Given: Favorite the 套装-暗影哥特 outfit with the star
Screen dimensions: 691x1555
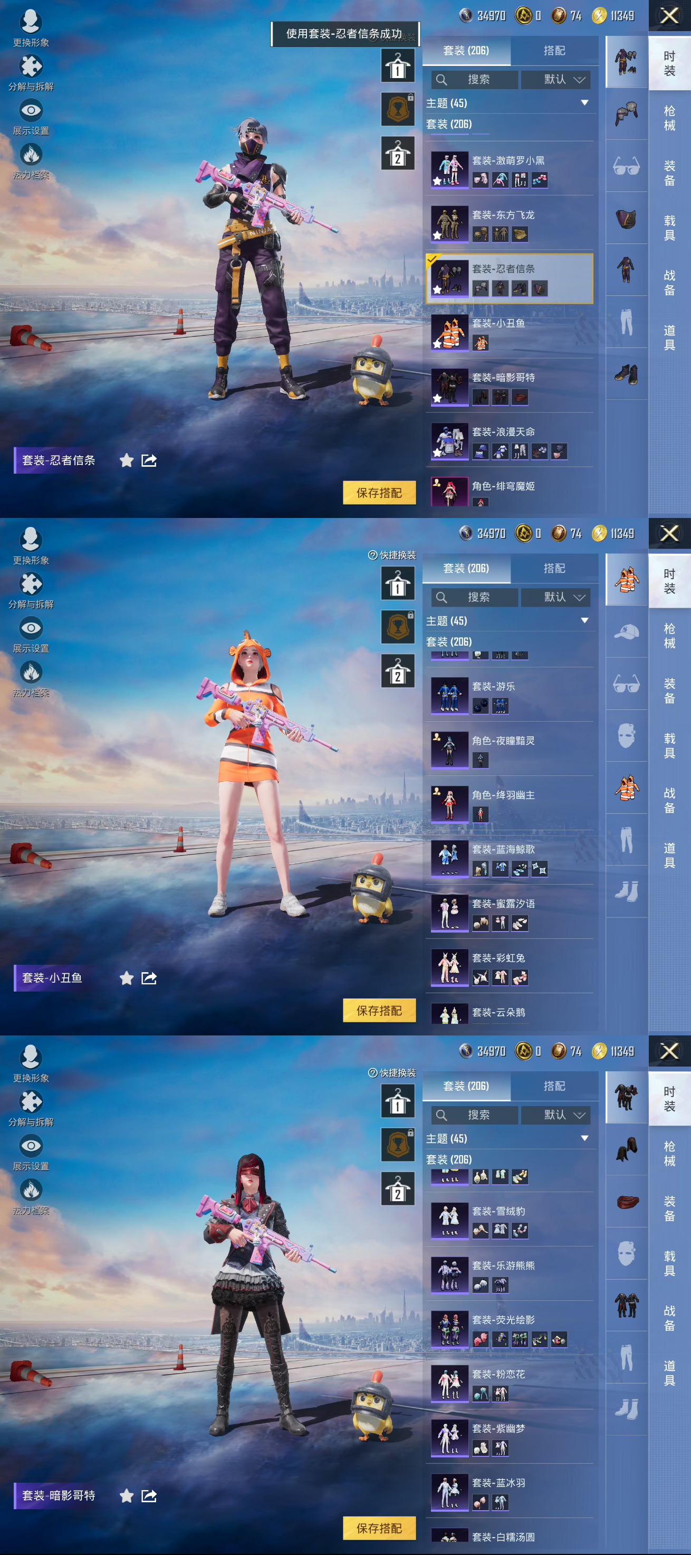Looking at the screenshot, I should click(127, 1496).
